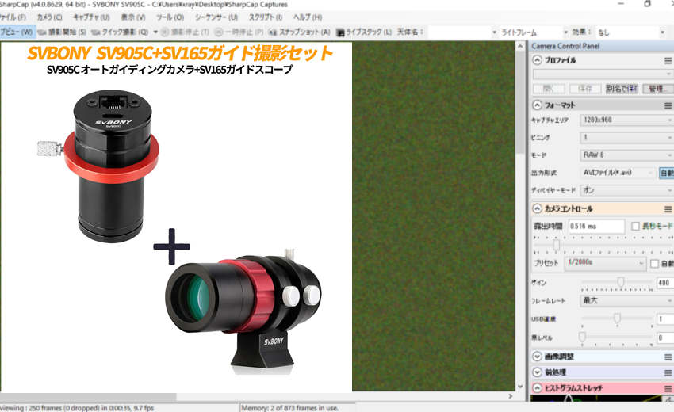Click the 一時停止 (P) pause icon
This screenshot has width=674, height=412.
(219, 32)
